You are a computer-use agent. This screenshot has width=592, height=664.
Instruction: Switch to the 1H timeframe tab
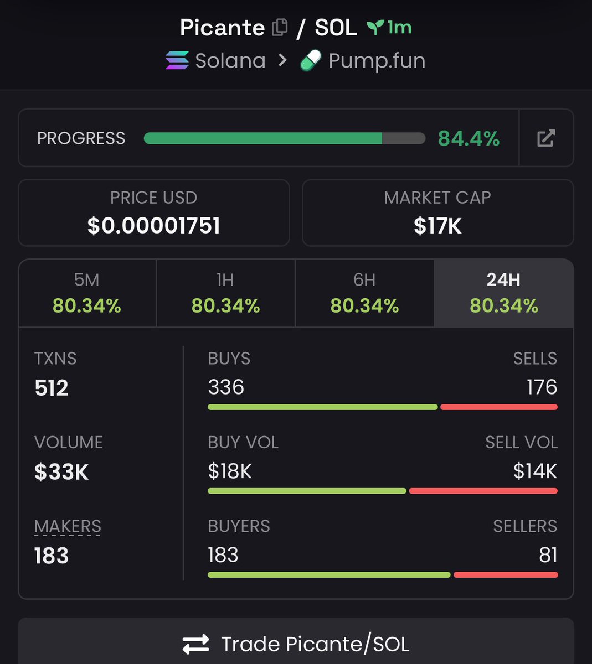tap(225, 293)
